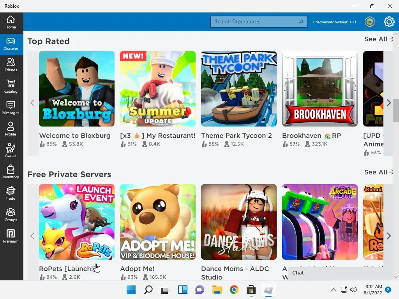
Task: Click Brookhaven RP title text
Action: click(x=311, y=136)
